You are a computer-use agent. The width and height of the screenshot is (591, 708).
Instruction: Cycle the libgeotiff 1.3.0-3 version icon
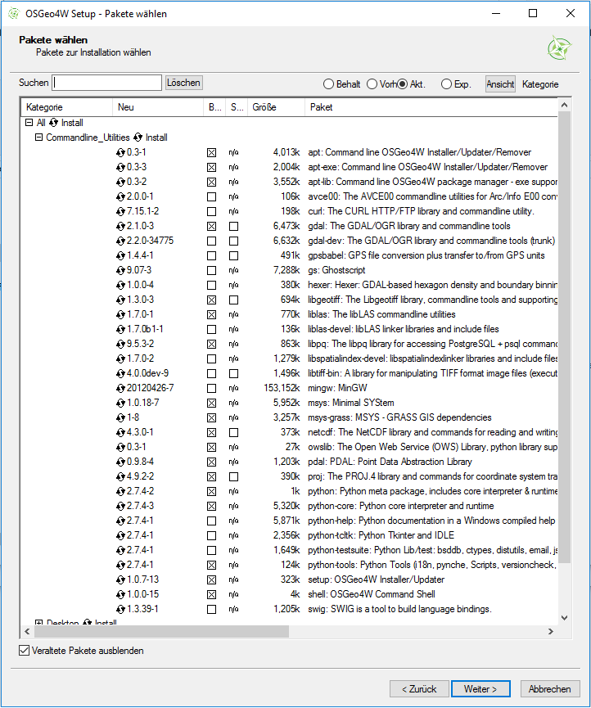[x=120, y=300]
